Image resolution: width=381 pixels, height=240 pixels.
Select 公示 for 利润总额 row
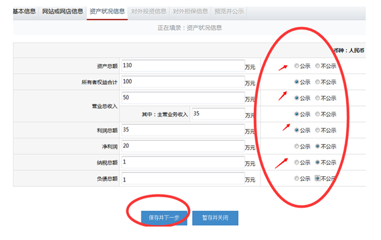[x=296, y=130]
